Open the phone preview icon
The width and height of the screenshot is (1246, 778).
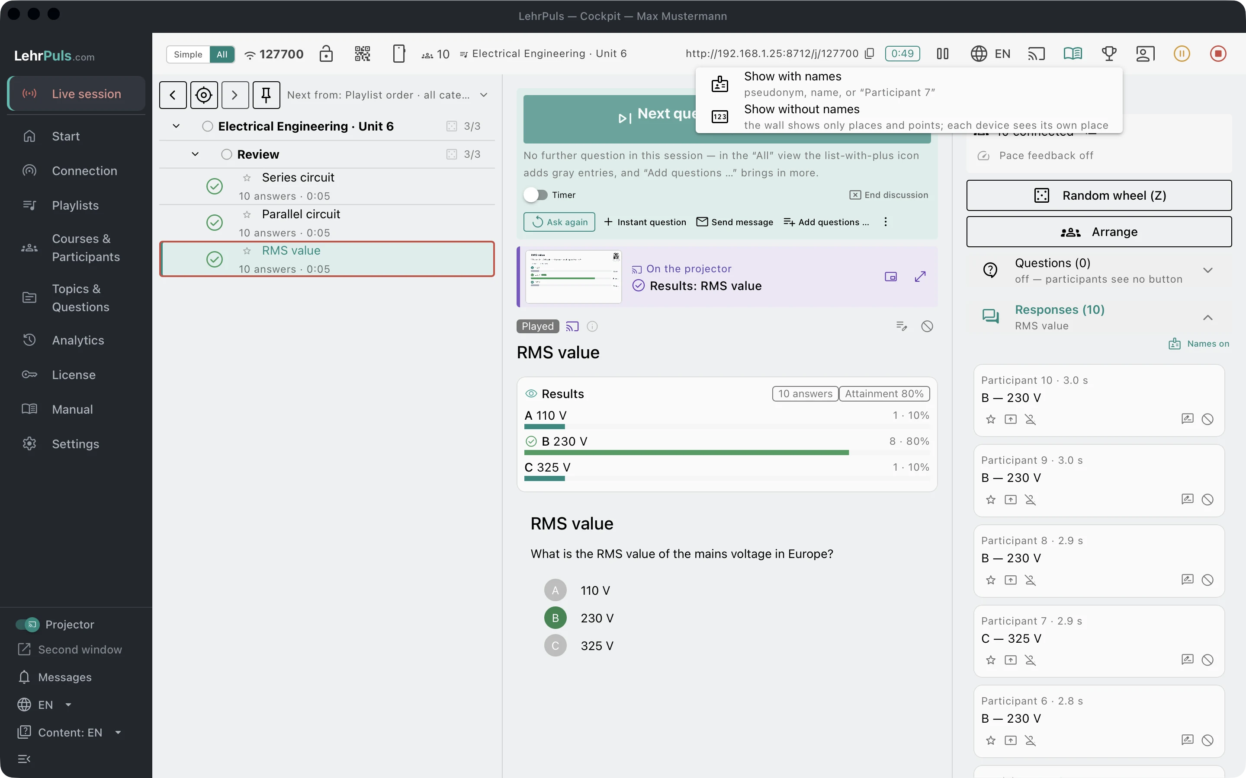tap(398, 54)
